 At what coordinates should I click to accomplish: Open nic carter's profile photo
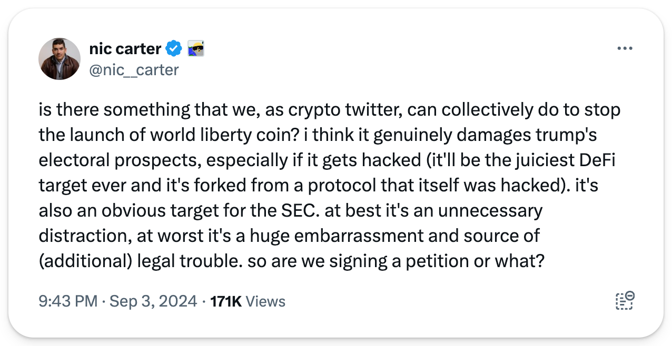(x=60, y=58)
